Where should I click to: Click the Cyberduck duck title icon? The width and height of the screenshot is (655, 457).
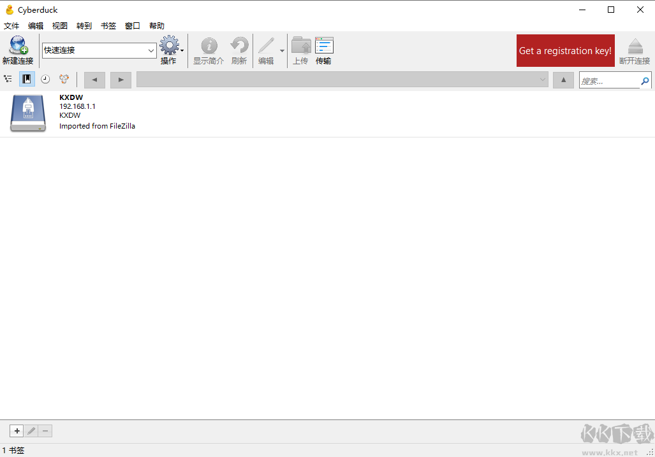click(x=9, y=10)
